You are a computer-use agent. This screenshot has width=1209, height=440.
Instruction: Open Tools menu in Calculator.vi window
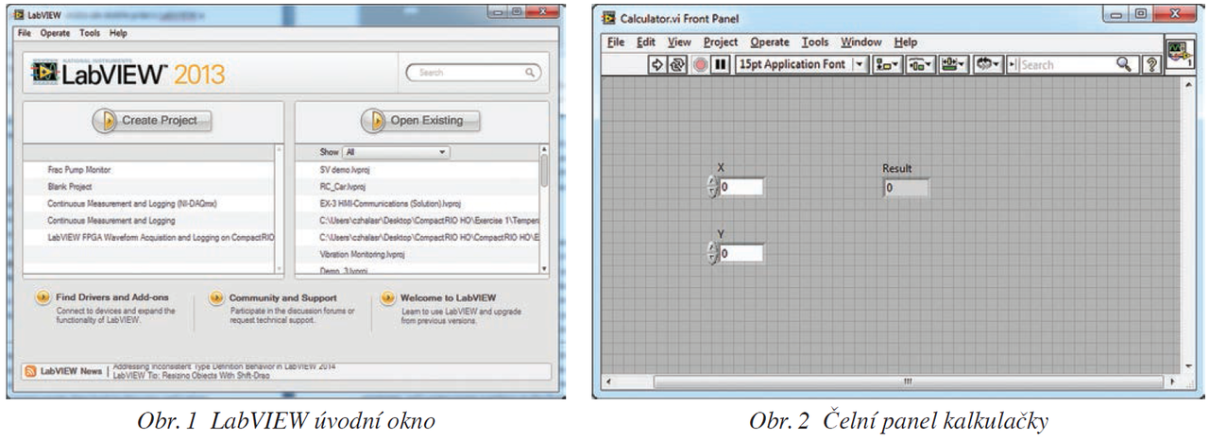coord(815,42)
